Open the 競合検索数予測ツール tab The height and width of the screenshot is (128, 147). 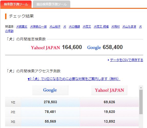tap(52, 4)
